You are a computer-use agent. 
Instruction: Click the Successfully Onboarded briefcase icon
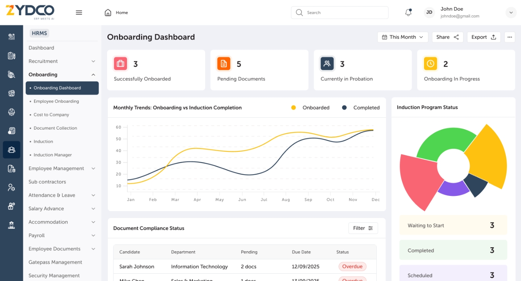[120, 63]
